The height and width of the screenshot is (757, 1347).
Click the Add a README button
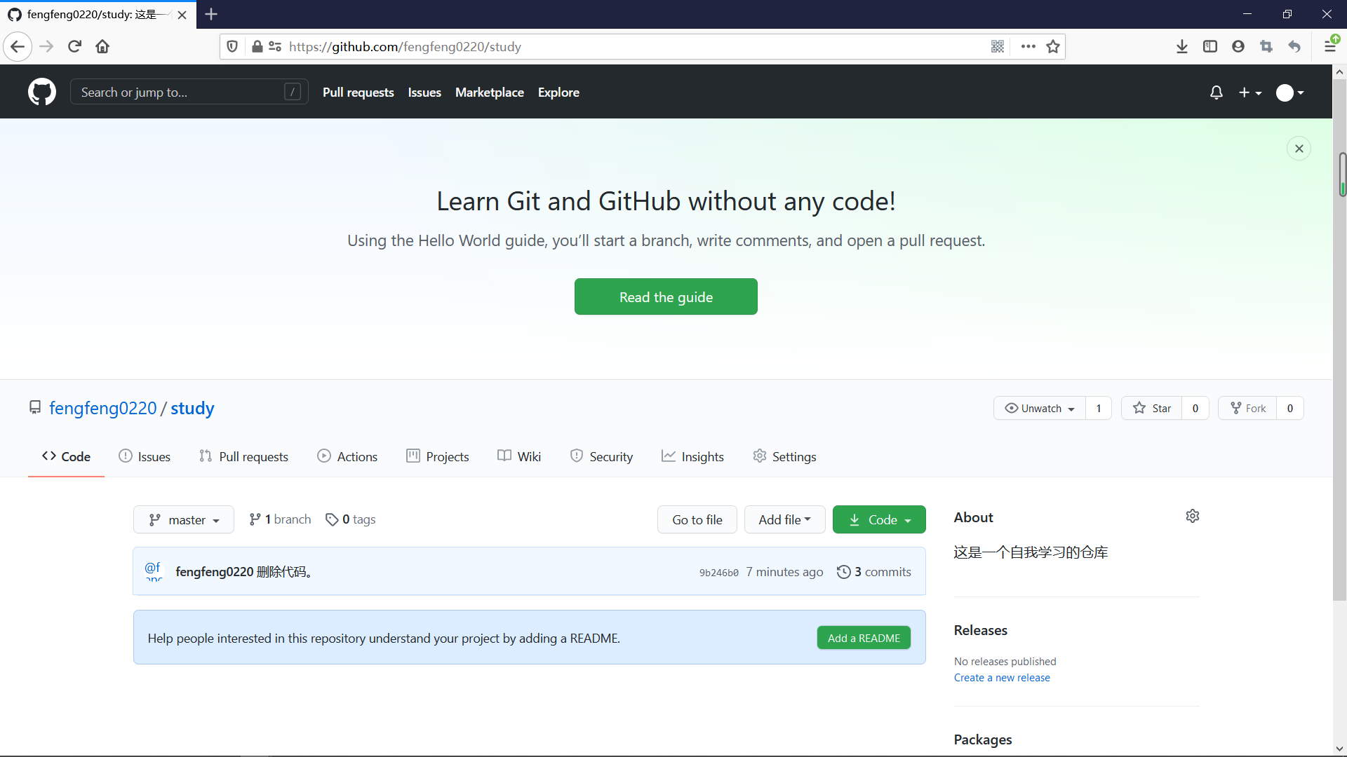[x=864, y=638]
